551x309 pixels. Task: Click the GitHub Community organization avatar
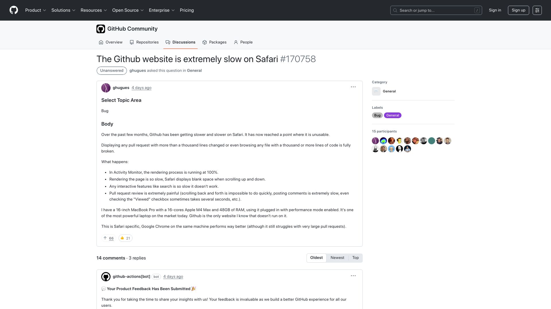(x=101, y=29)
